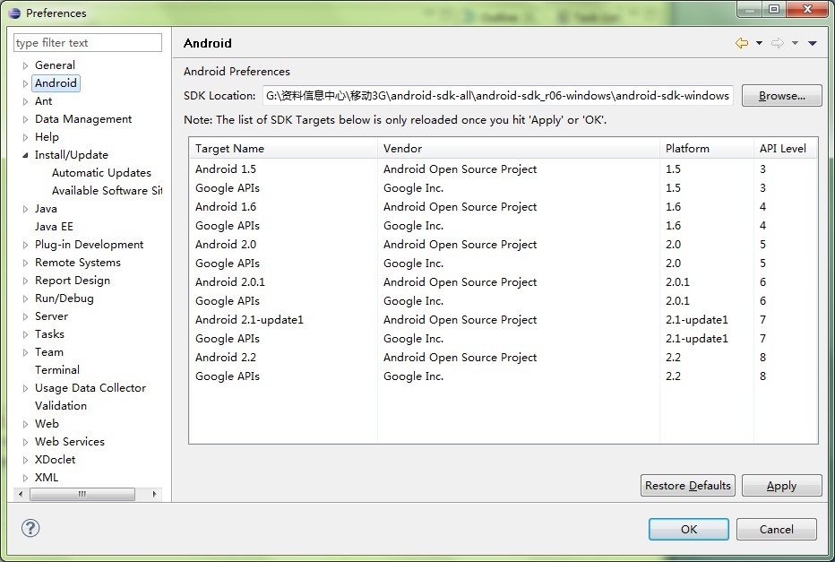835x562 pixels.
Task: Click tree horizontal scrollbar left arrow
Action: click(x=21, y=494)
